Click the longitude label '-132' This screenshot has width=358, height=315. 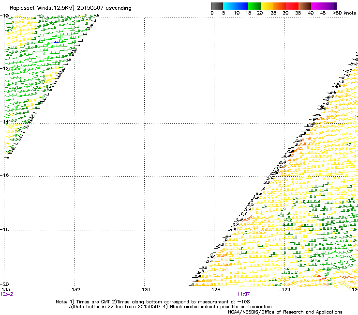click(x=74, y=290)
